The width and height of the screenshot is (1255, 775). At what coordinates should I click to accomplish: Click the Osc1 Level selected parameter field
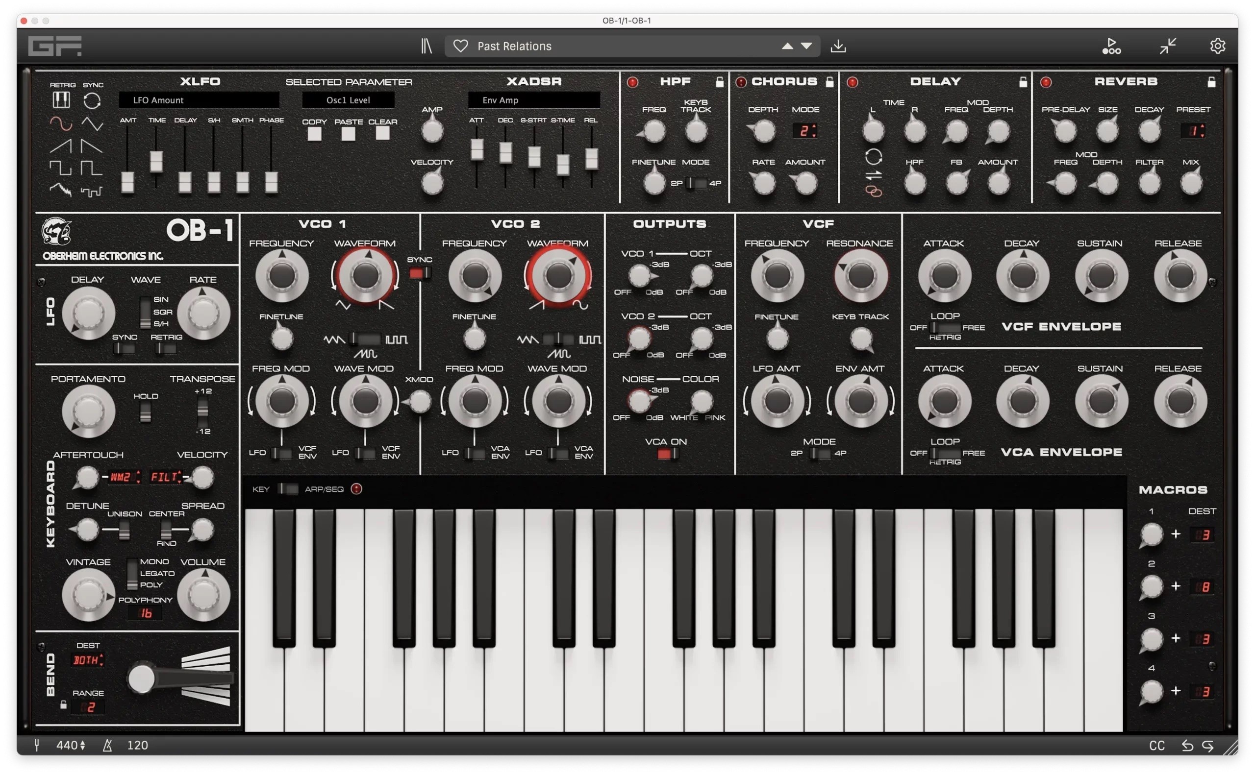pyautogui.click(x=348, y=100)
